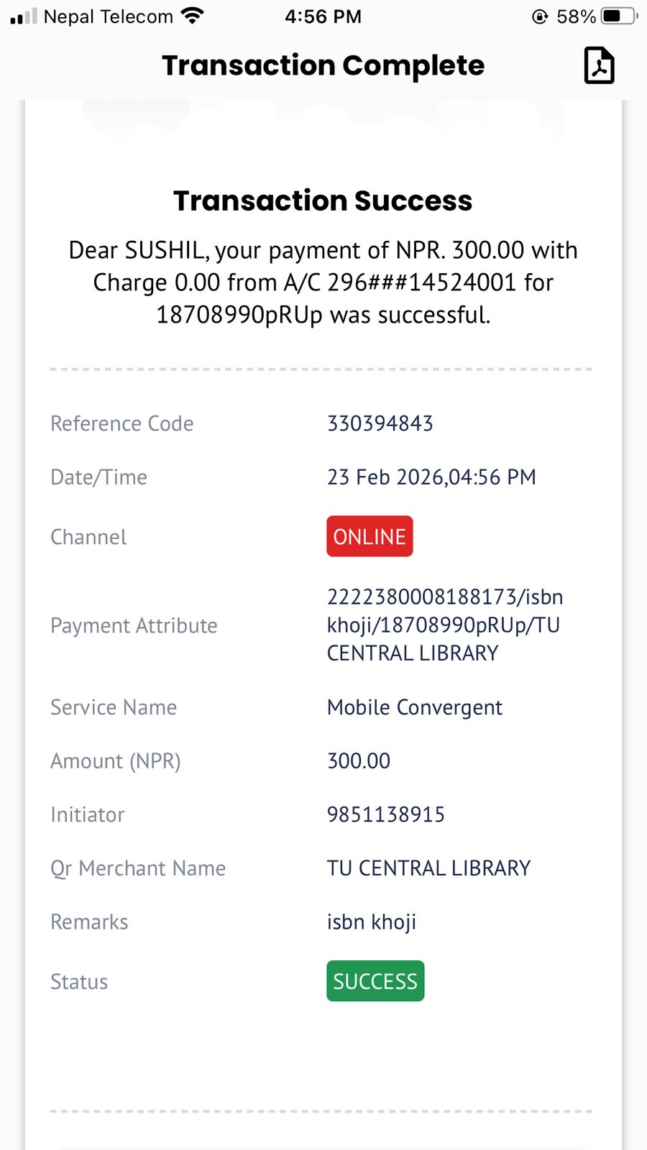Screen dimensions: 647x1150
Task: Tap the 4:56 PM status bar clock
Action: (x=323, y=17)
